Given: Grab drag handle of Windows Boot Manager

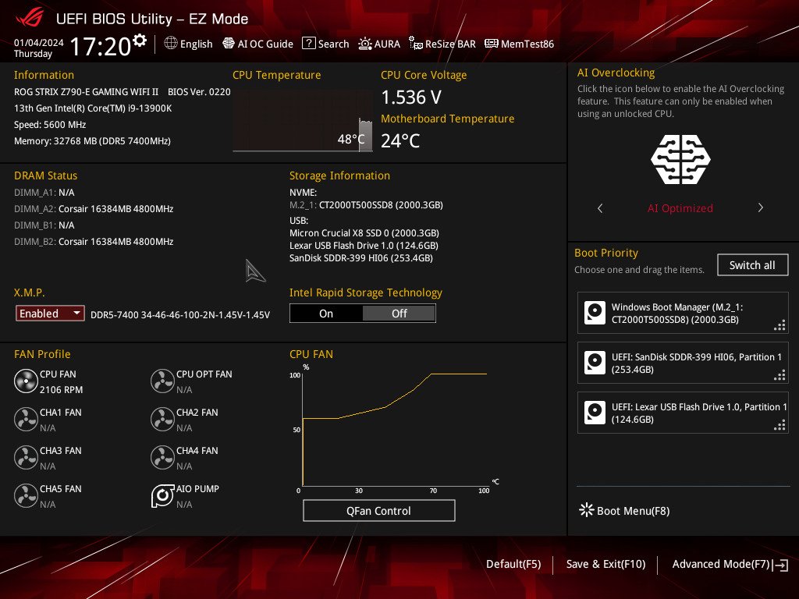Looking at the screenshot, I should click(779, 325).
